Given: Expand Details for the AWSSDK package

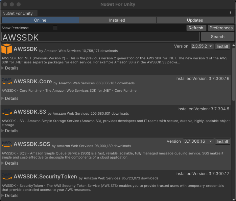Looking at the screenshot, I should point(10,68).
